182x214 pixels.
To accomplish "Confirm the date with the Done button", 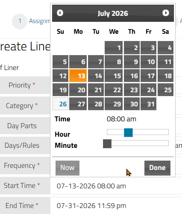I will (x=157, y=168).
